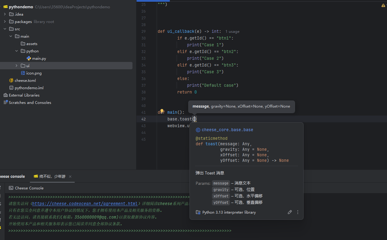Viewport: 387px width, 240px height.
Task: Expand the .idea folder node
Action: pyautogui.click(x=5, y=14)
